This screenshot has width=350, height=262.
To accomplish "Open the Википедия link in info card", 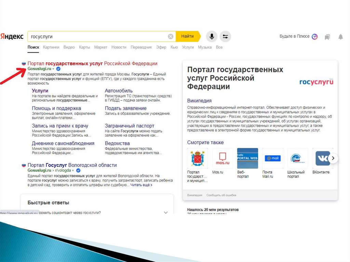I will 199,101.
